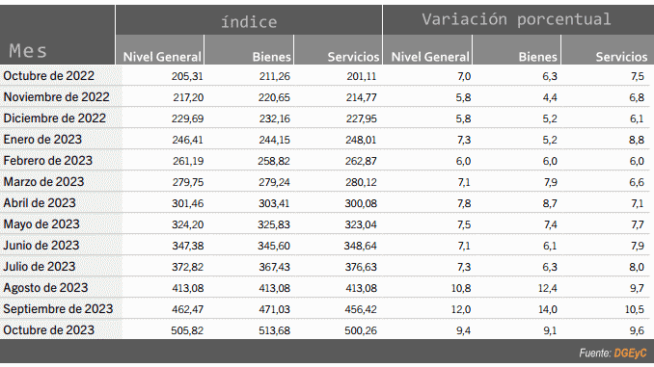Select the Abril de 2023 row label
654x367 pixels.
pyautogui.click(x=40, y=203)
